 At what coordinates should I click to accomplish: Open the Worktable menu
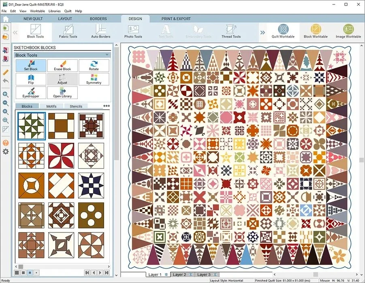click(37, 11)
